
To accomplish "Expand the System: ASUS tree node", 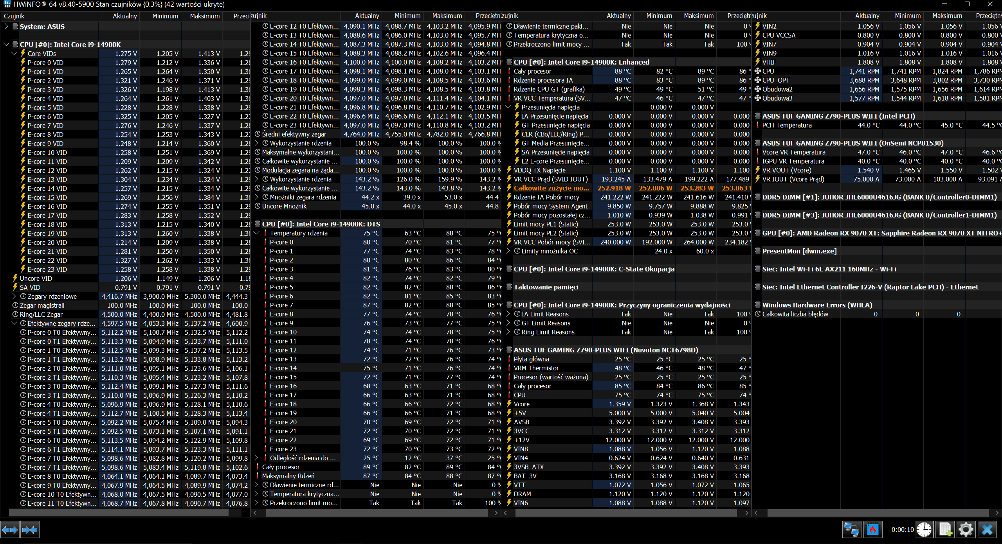I will click(x=6, y=27).
